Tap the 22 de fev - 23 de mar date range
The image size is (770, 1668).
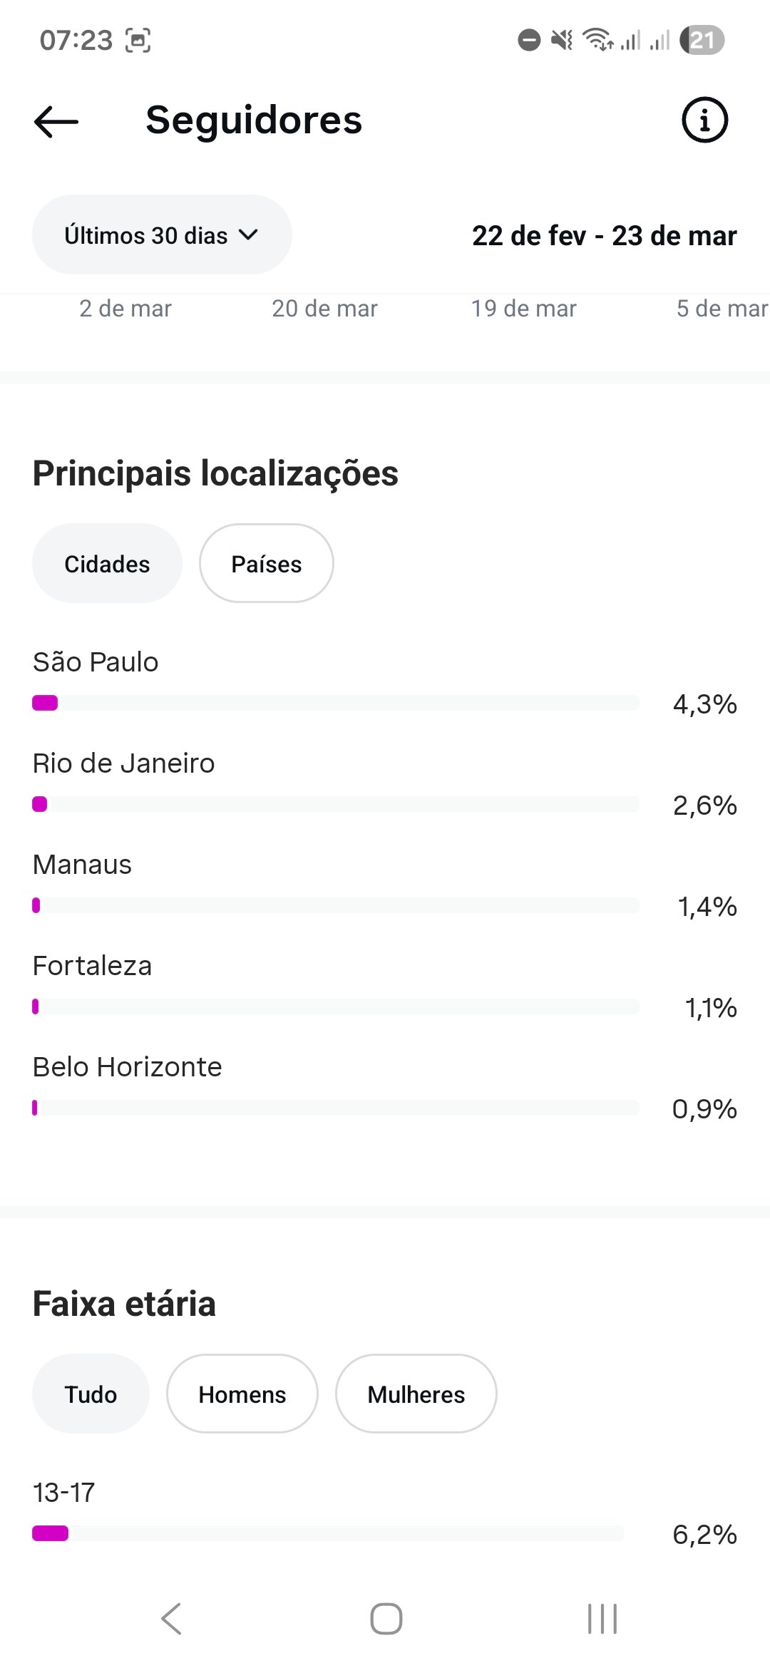point(604,236)
